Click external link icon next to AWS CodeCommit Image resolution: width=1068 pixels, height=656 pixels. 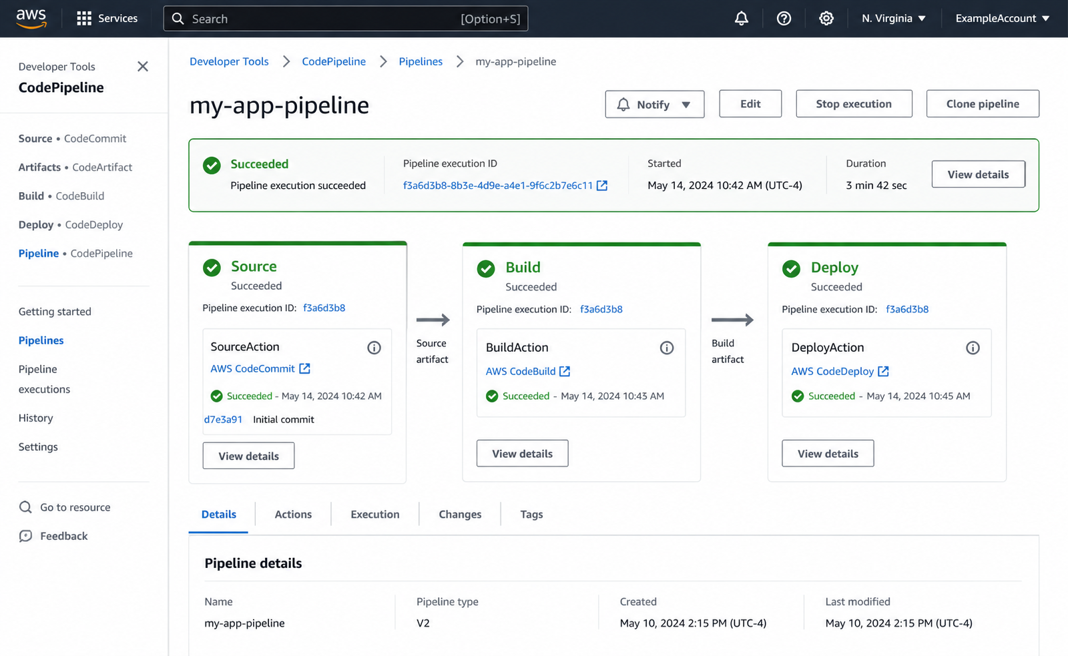point(305,368)
